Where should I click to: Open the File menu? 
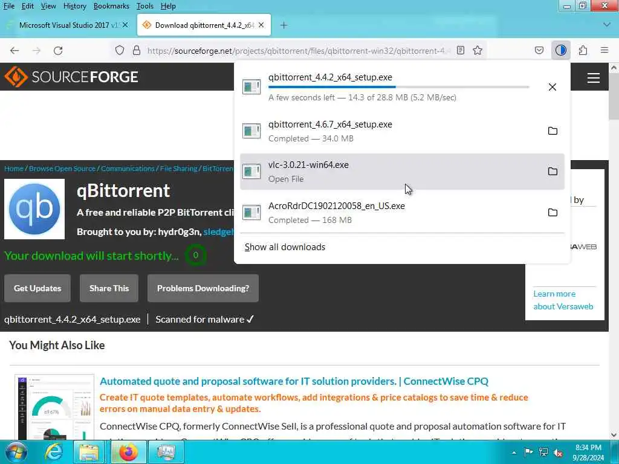tap(8, 6)
